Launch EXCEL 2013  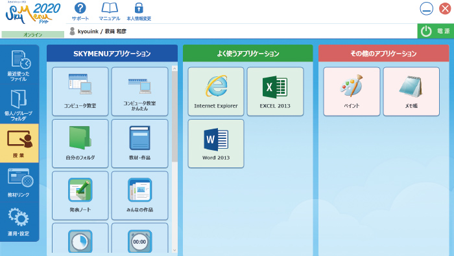(275, 92)
